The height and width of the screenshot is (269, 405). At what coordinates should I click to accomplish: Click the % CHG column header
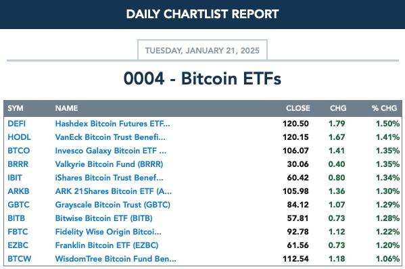(384, 108)
